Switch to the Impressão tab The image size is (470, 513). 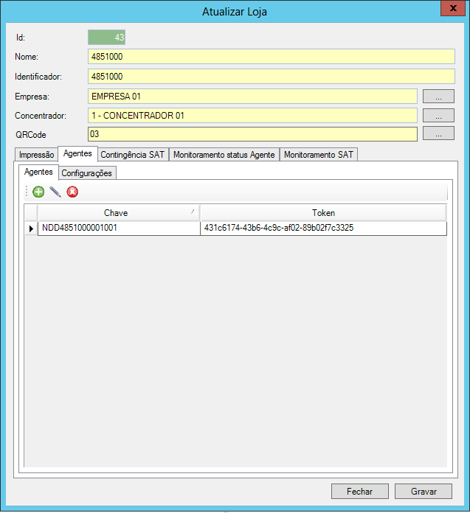(36, 155)
